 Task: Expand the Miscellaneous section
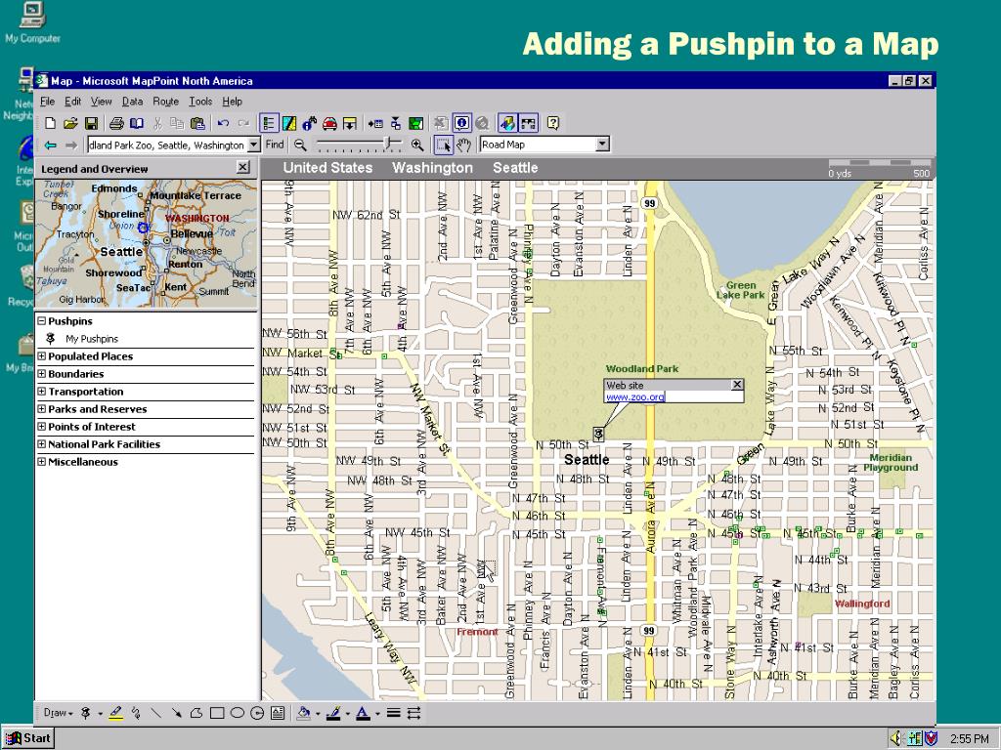click(41, 461)
